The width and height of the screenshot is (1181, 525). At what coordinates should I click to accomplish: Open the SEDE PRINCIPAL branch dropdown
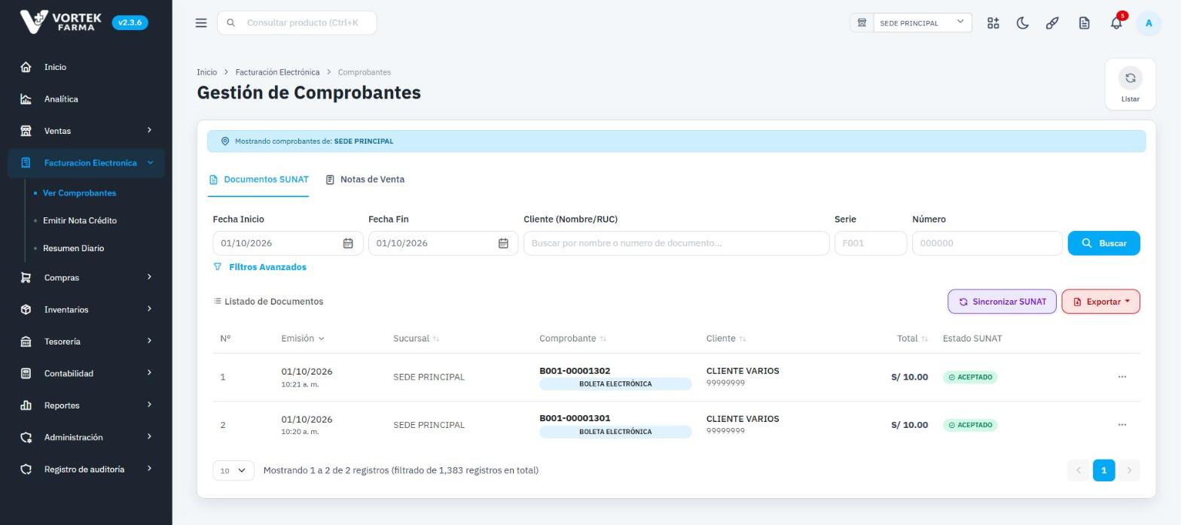[922, 23]
